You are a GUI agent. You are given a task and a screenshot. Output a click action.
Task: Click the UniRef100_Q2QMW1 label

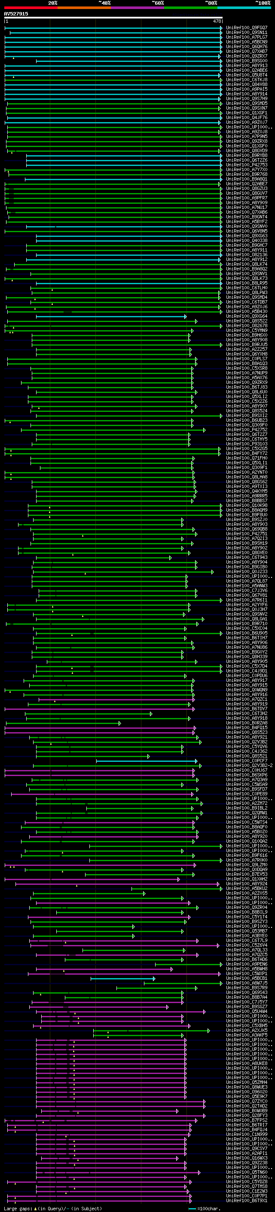point(247,813)
